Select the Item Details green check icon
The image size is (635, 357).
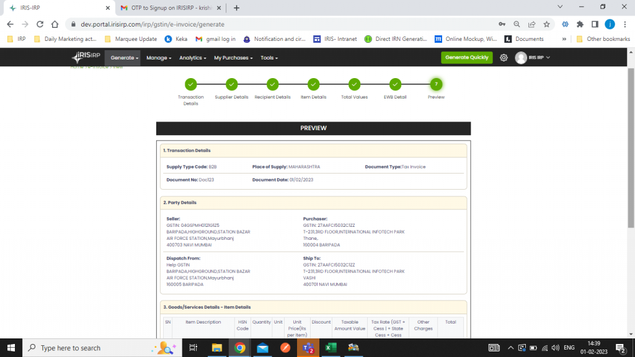[314, 85]
